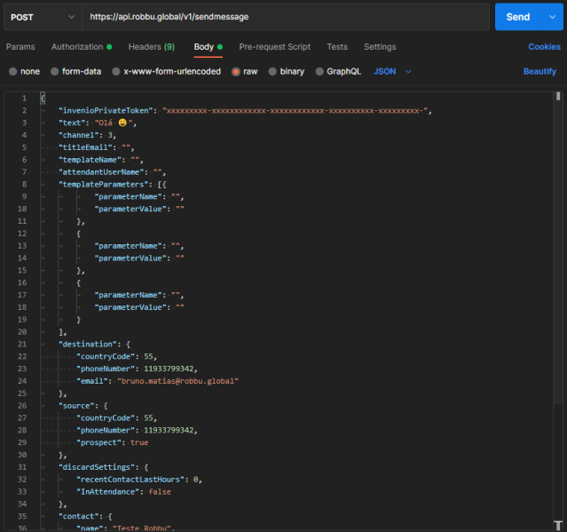Open the Authorization tab
The image size is (567, 532).
[77, 47]
